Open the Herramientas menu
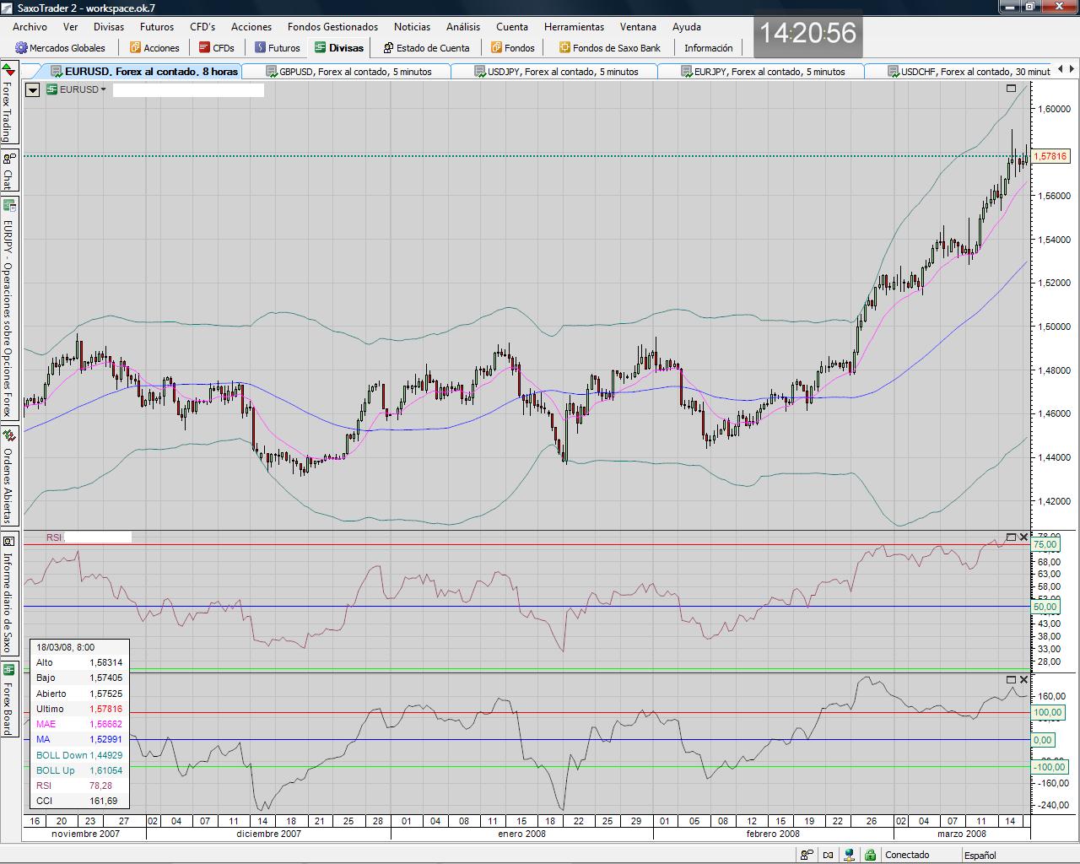Viewport: 1080px width, 864px height. click(574, 27)
